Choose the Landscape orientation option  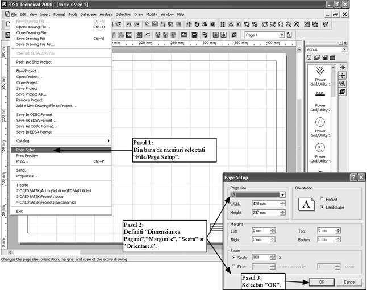click(x=324, y=207)
